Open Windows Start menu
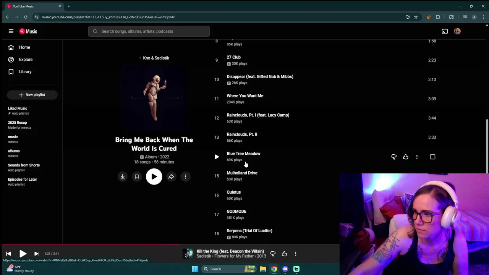The height and width of the screenshot is (275, 489). 195,269
